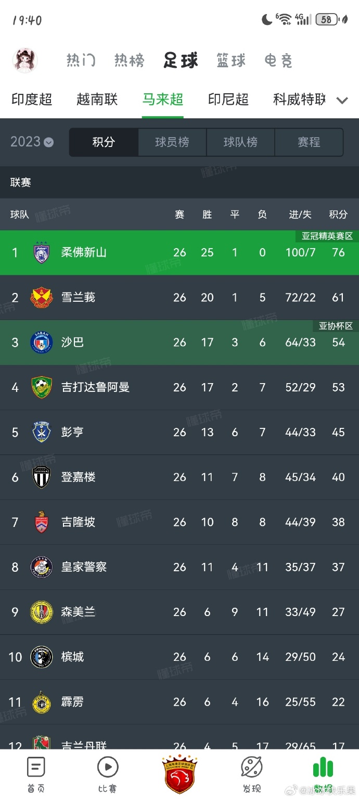Select the 比赛 matches play icon

(x=107, y=775)
